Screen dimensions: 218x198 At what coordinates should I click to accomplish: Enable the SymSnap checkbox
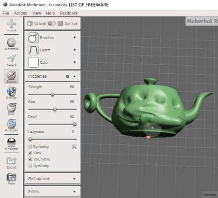pos(30,166)
